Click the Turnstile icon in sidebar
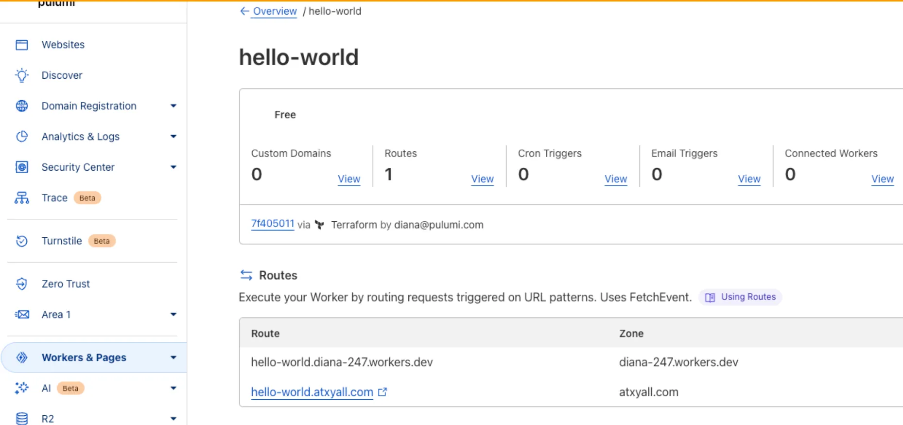Screen dimensions: 903x425 (22, 241)
